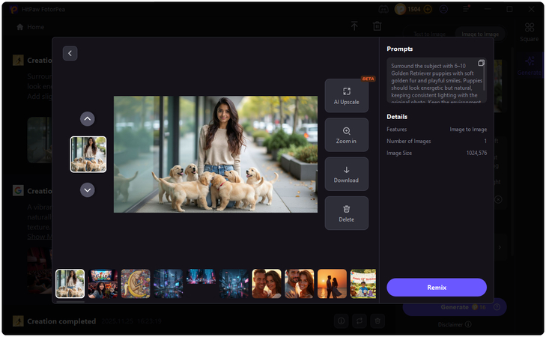Viewport: 546px width, 337px height.
Task: Add more coins with the plus icon
Action: click(x=428, y=10)
